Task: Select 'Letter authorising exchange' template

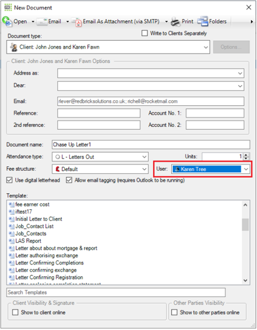Action: 46,256
